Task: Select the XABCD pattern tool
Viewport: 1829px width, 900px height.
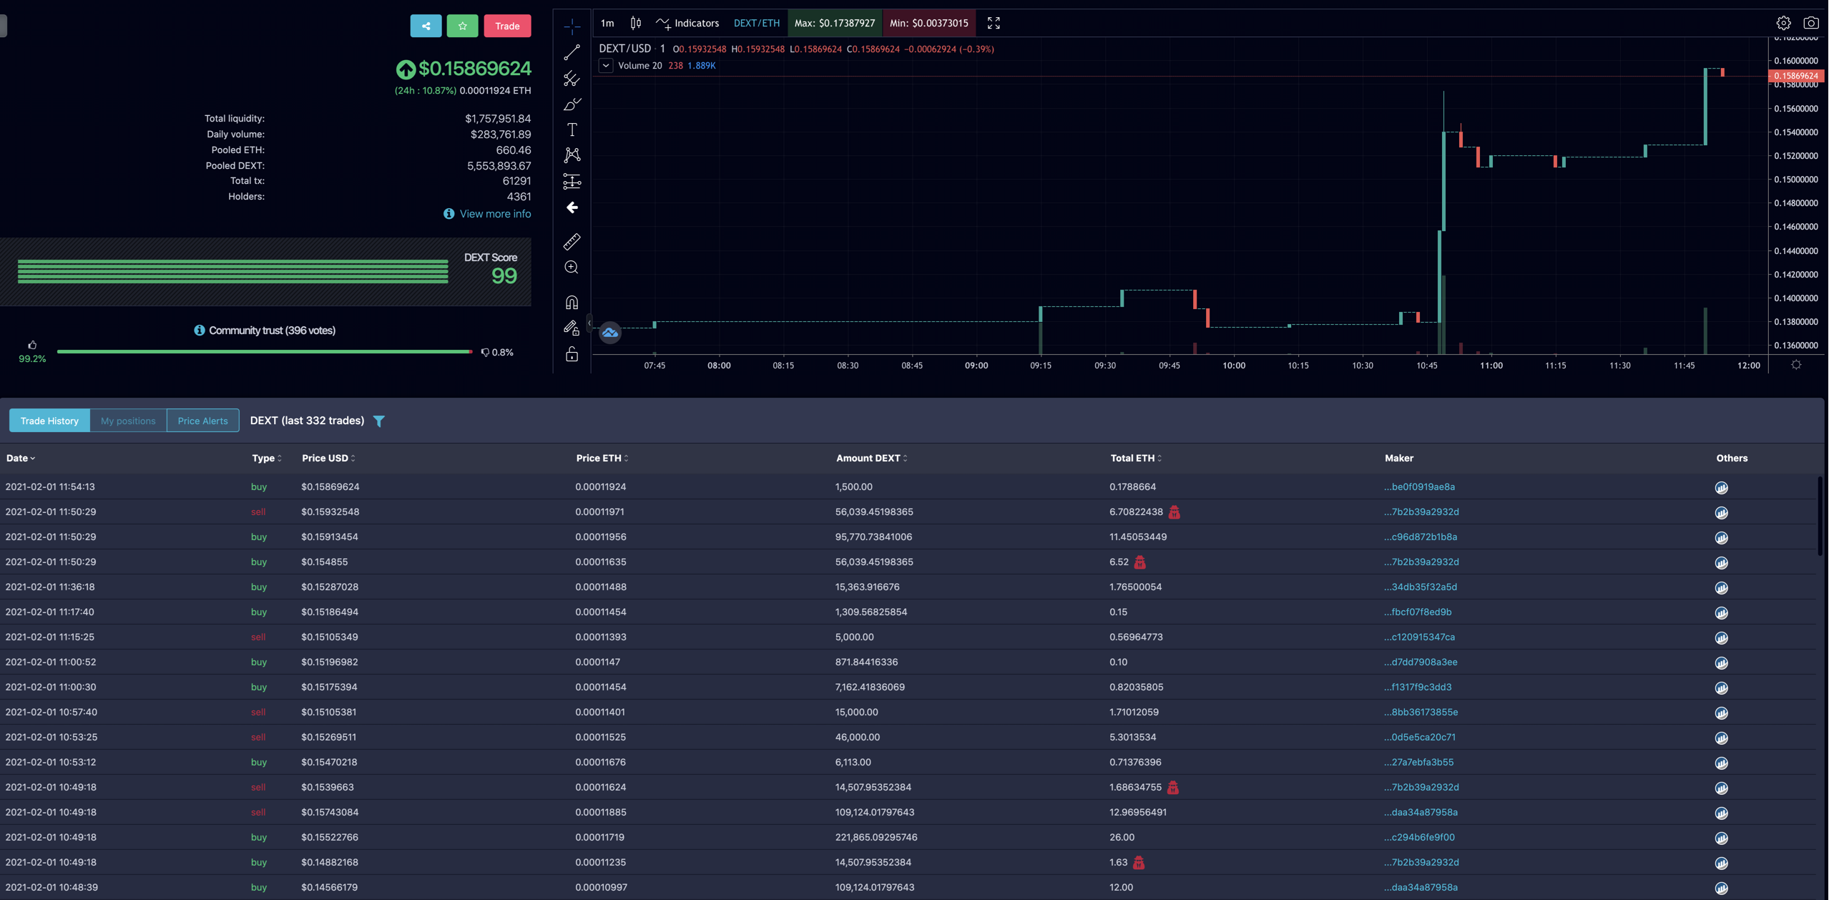Action: pos(572,155)
